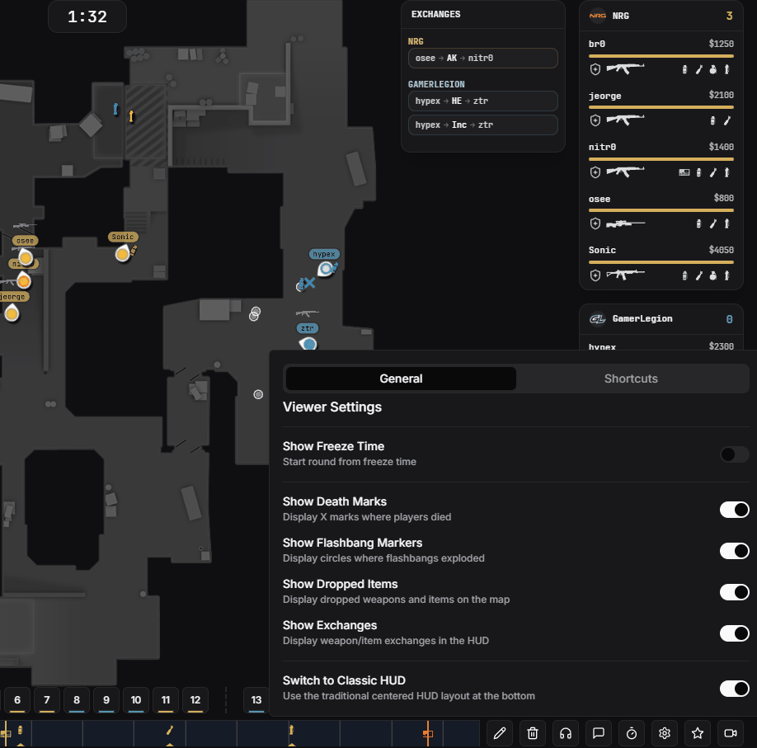Image resolution: width=757 pixels, height=748 pixels.
Task: Click the hypex player marker on map
Action: coord(326,269)
